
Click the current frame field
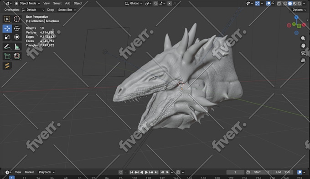(x=235, y=172)
